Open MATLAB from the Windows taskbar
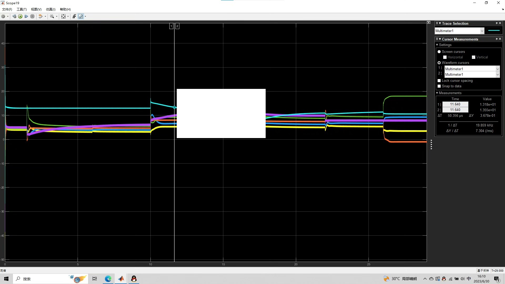 pyautogui.click(x=121, y=279)
